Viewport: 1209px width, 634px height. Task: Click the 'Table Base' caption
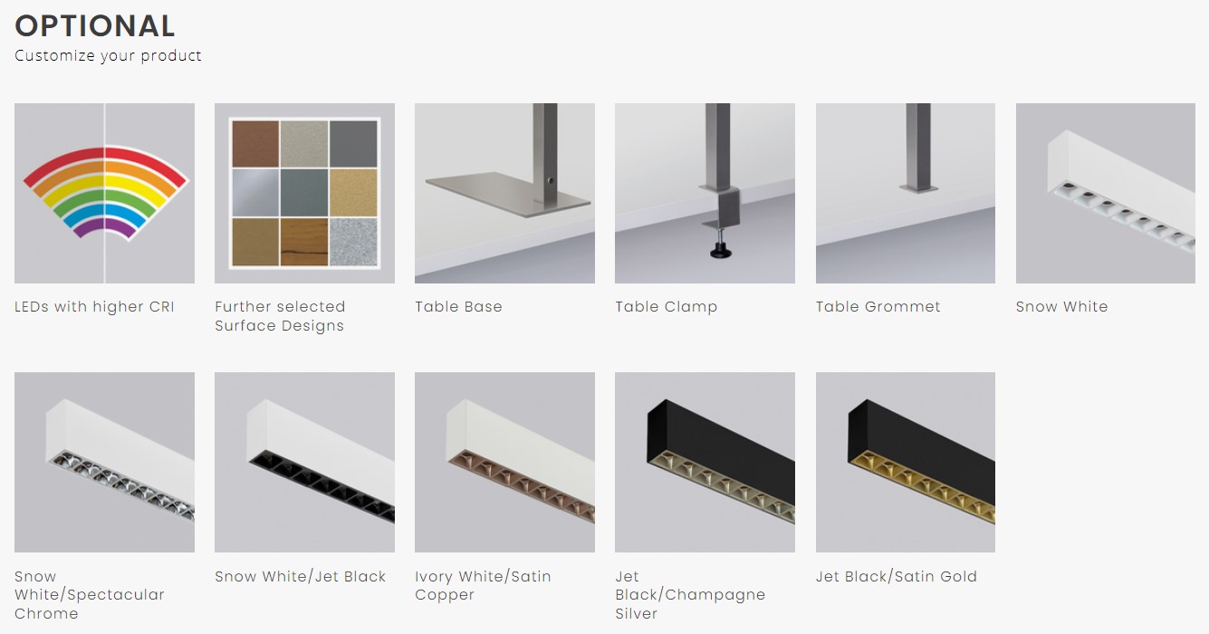(458, 307)
